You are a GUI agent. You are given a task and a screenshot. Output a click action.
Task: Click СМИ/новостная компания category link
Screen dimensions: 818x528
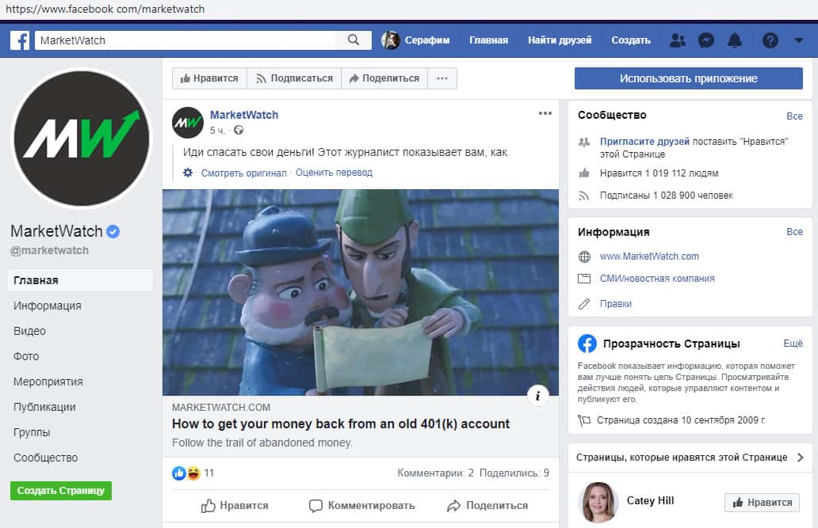[657, 279]
